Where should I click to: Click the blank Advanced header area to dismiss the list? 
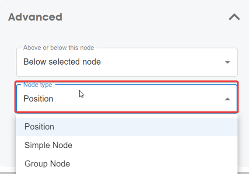[x=143, y=17]
